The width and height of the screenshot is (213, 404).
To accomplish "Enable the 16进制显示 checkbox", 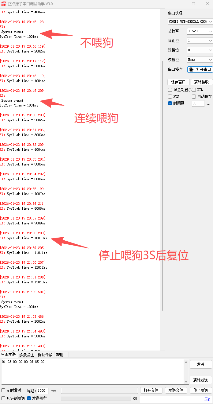I will pos(170,90).
